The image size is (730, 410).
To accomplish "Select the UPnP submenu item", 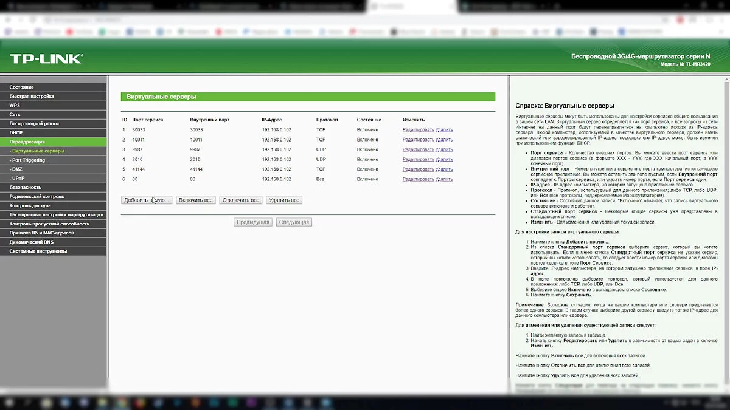I will point(18,178).
